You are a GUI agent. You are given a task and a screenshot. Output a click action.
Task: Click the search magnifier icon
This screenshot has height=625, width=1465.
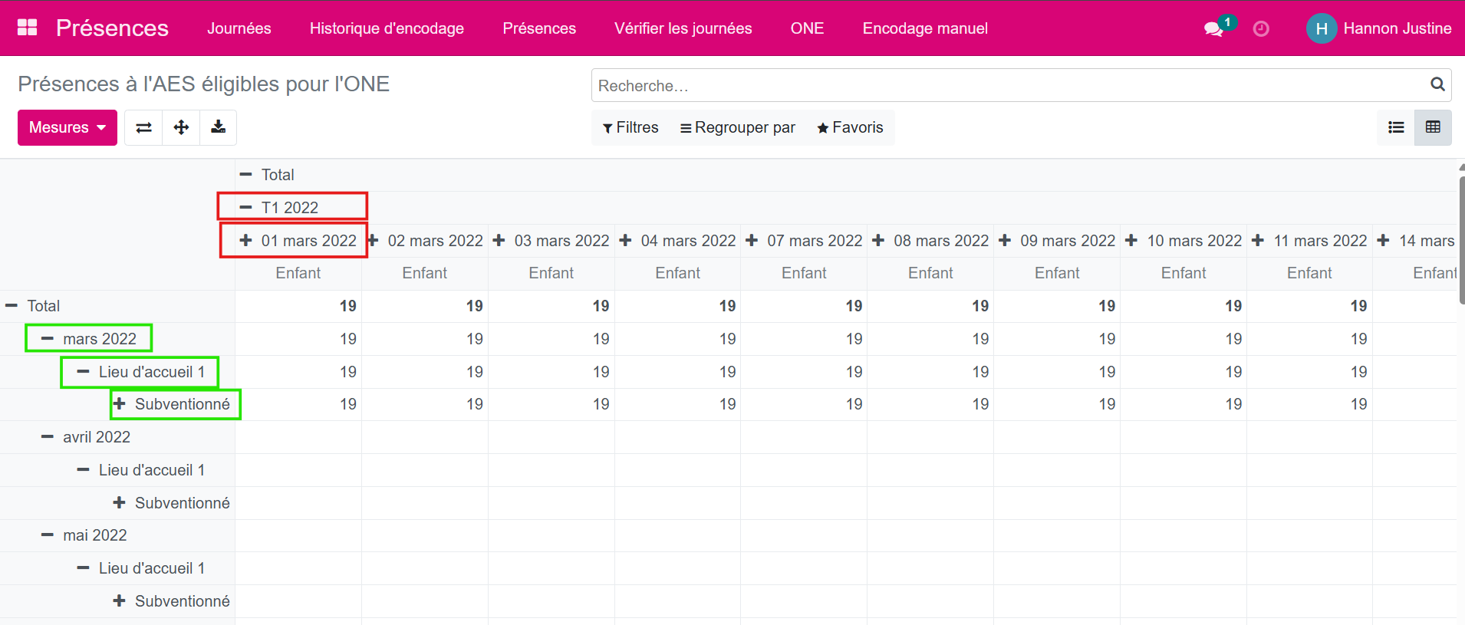(1437, 84)
